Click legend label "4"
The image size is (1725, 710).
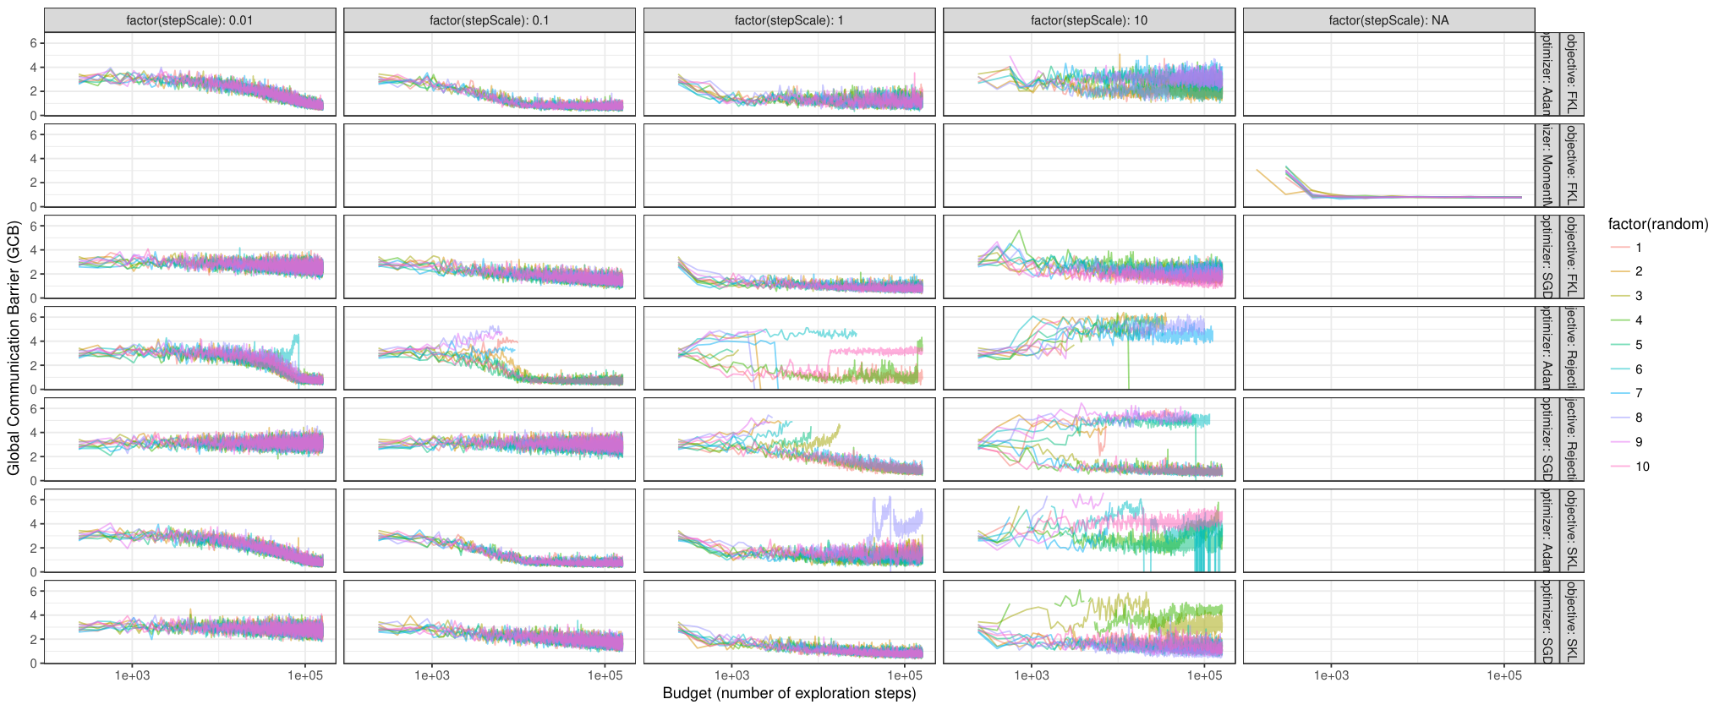click(x=1639, y=320)
